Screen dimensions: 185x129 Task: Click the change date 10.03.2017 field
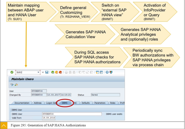pos(53,95)
